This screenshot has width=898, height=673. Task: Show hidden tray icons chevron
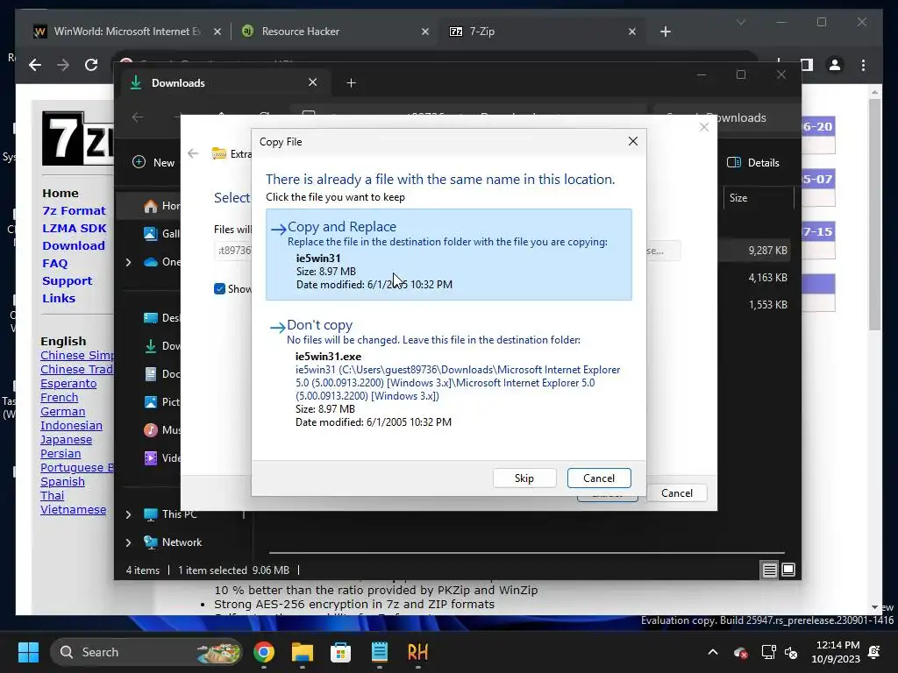coord(712,652)
